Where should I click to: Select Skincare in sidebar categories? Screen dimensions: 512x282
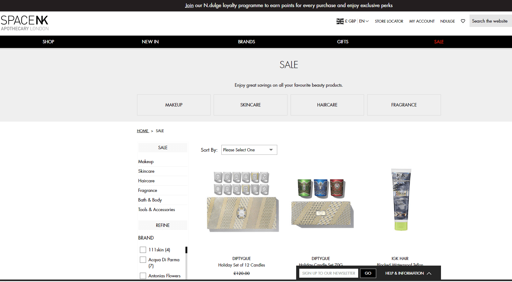146,171
